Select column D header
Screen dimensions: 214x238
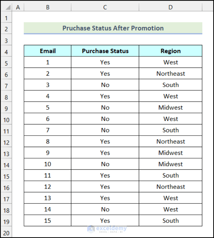170,7
